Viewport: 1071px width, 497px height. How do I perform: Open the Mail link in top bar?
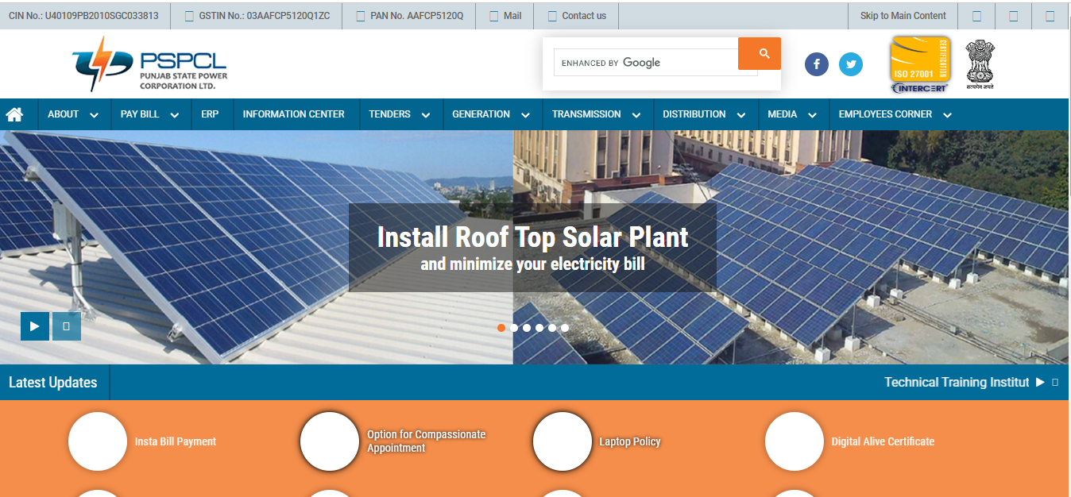[x=505, y=16]
